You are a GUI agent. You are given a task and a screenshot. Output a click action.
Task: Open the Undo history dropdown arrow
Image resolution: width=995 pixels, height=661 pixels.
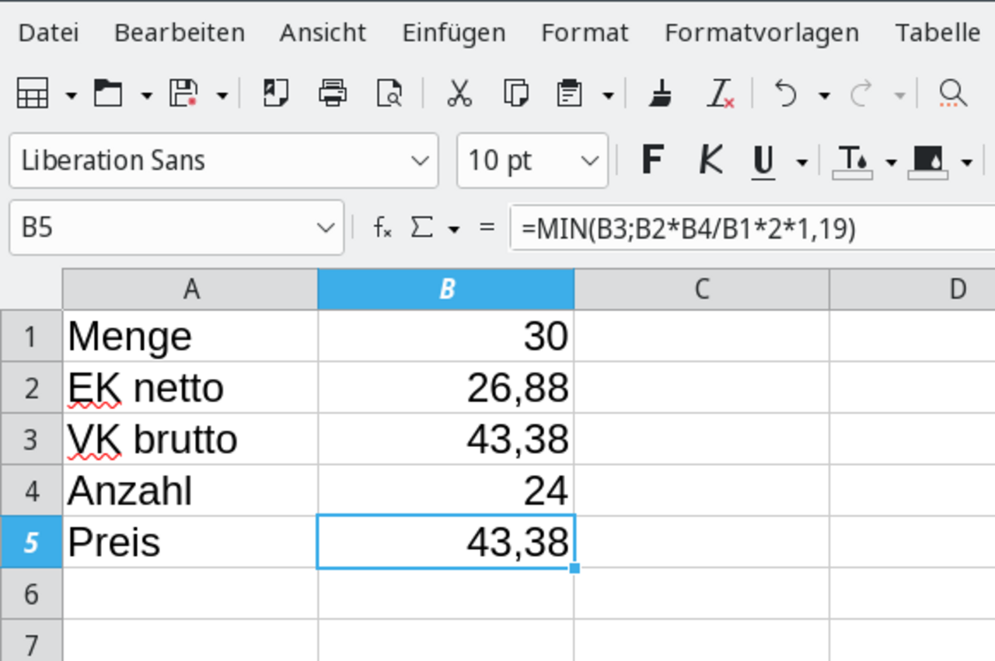(824, 96)
